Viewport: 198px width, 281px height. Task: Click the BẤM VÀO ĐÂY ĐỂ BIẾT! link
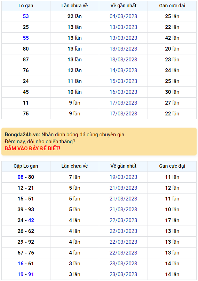click(x=32, y=149)
